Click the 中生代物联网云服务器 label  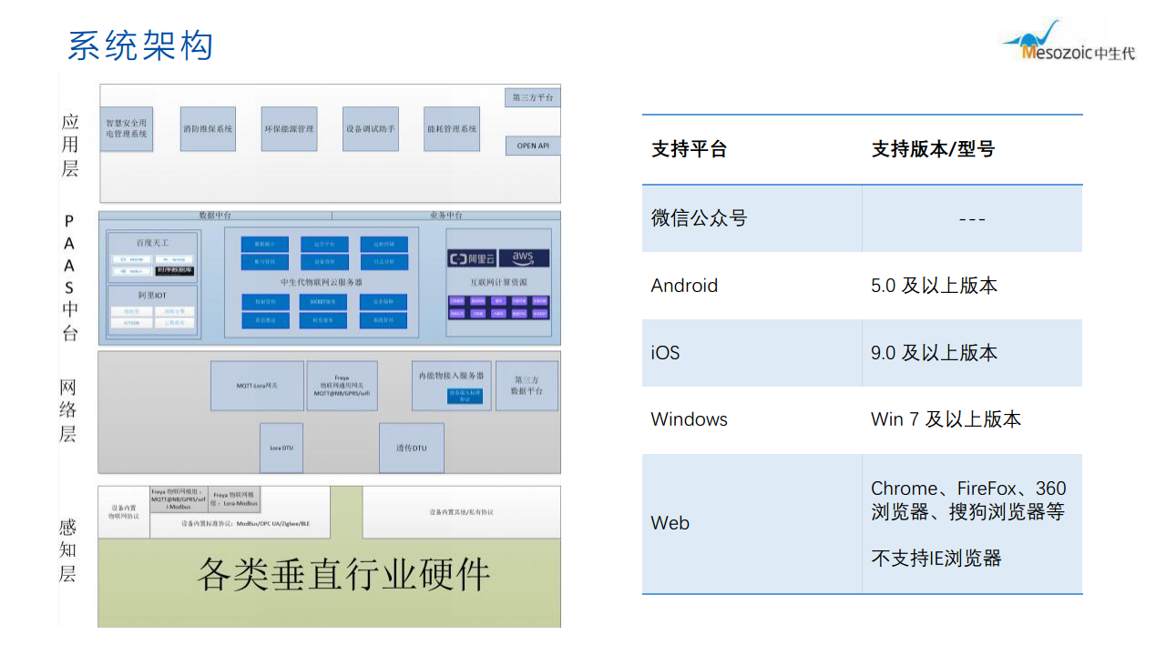(x=322, y=282)
